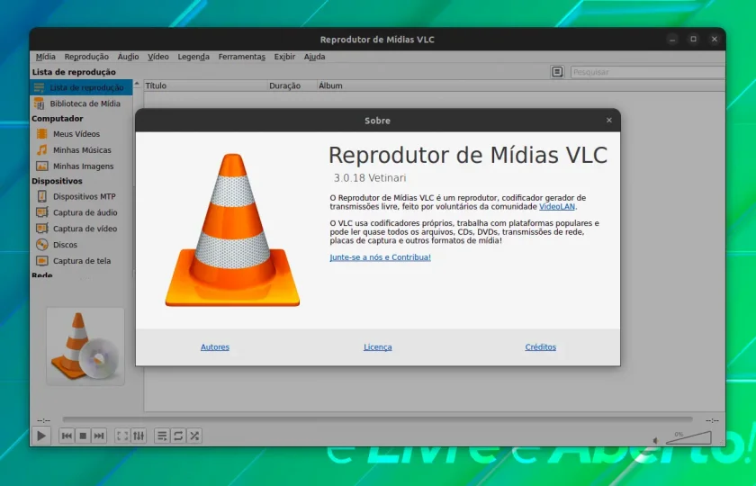Open the VideoLAN link
The height and width of the screenshot is (486, 756).
[557, 206]
